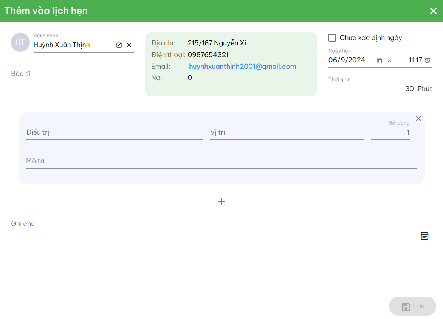Click the Lưu save button
This screenshot has height=319, width=443.
[x=412, y=306]
